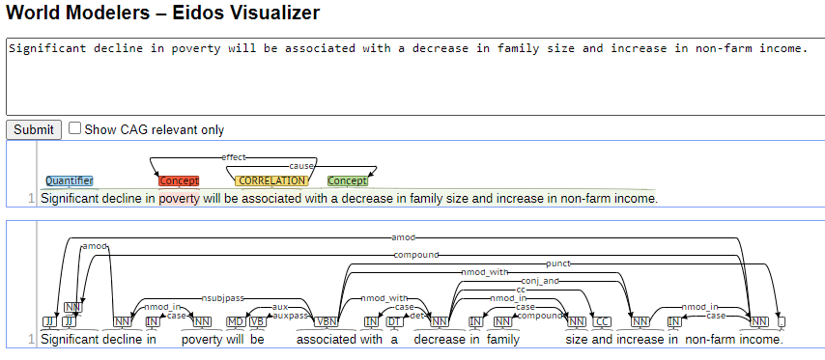The width and height of the screenshot is (825, 360).
Task: Click the cause arc label
Action: (301, 166)
